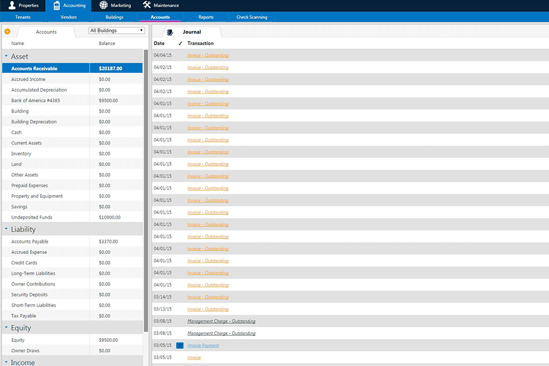Switch to the Reports tab

[x=206, y=17]
